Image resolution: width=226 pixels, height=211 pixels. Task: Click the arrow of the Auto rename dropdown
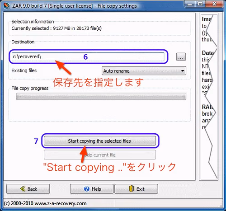[x=183, y=71]
